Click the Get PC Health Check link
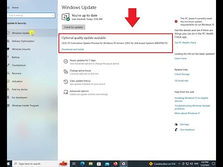 [185, 43]
